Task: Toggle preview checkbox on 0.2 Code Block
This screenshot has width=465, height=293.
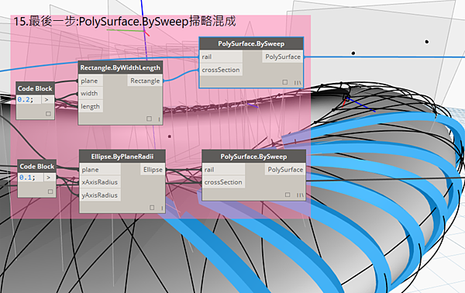Action: pos(48,114)
